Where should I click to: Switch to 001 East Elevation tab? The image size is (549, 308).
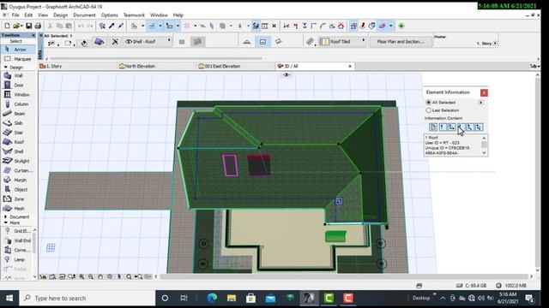236,66
